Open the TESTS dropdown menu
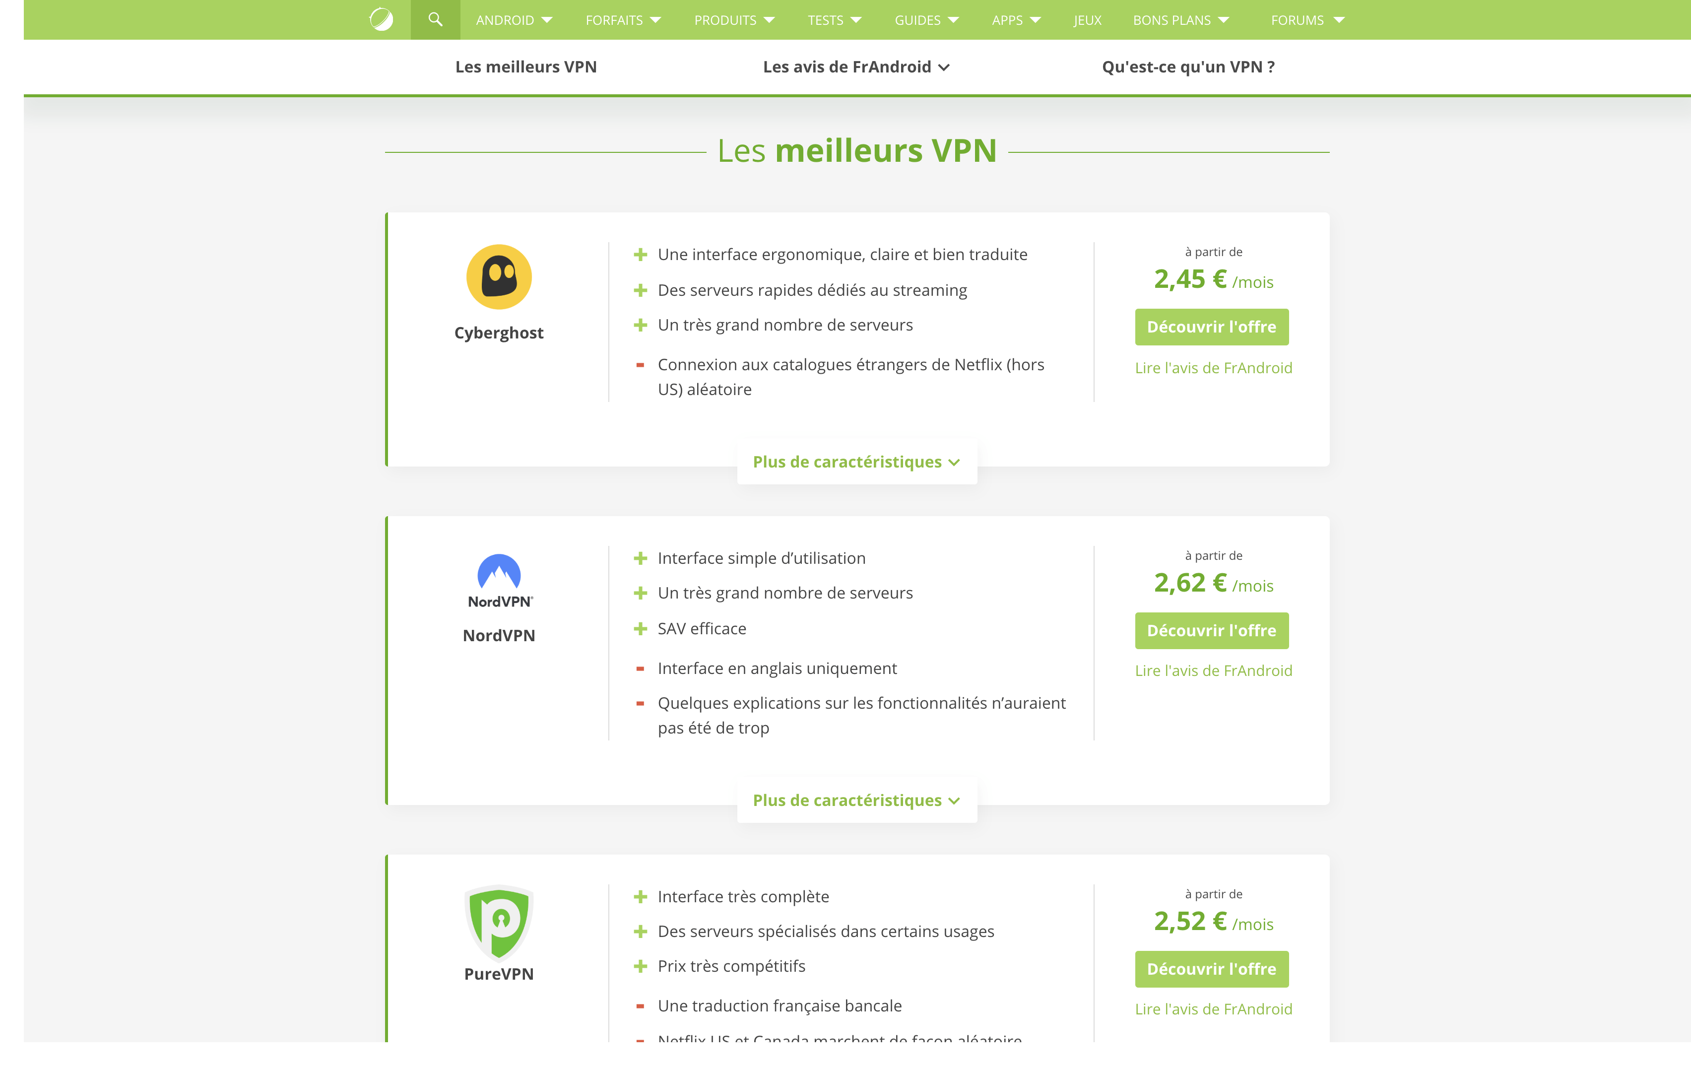This screenshot has height=1070, width=1691. [x=834, y=20]
